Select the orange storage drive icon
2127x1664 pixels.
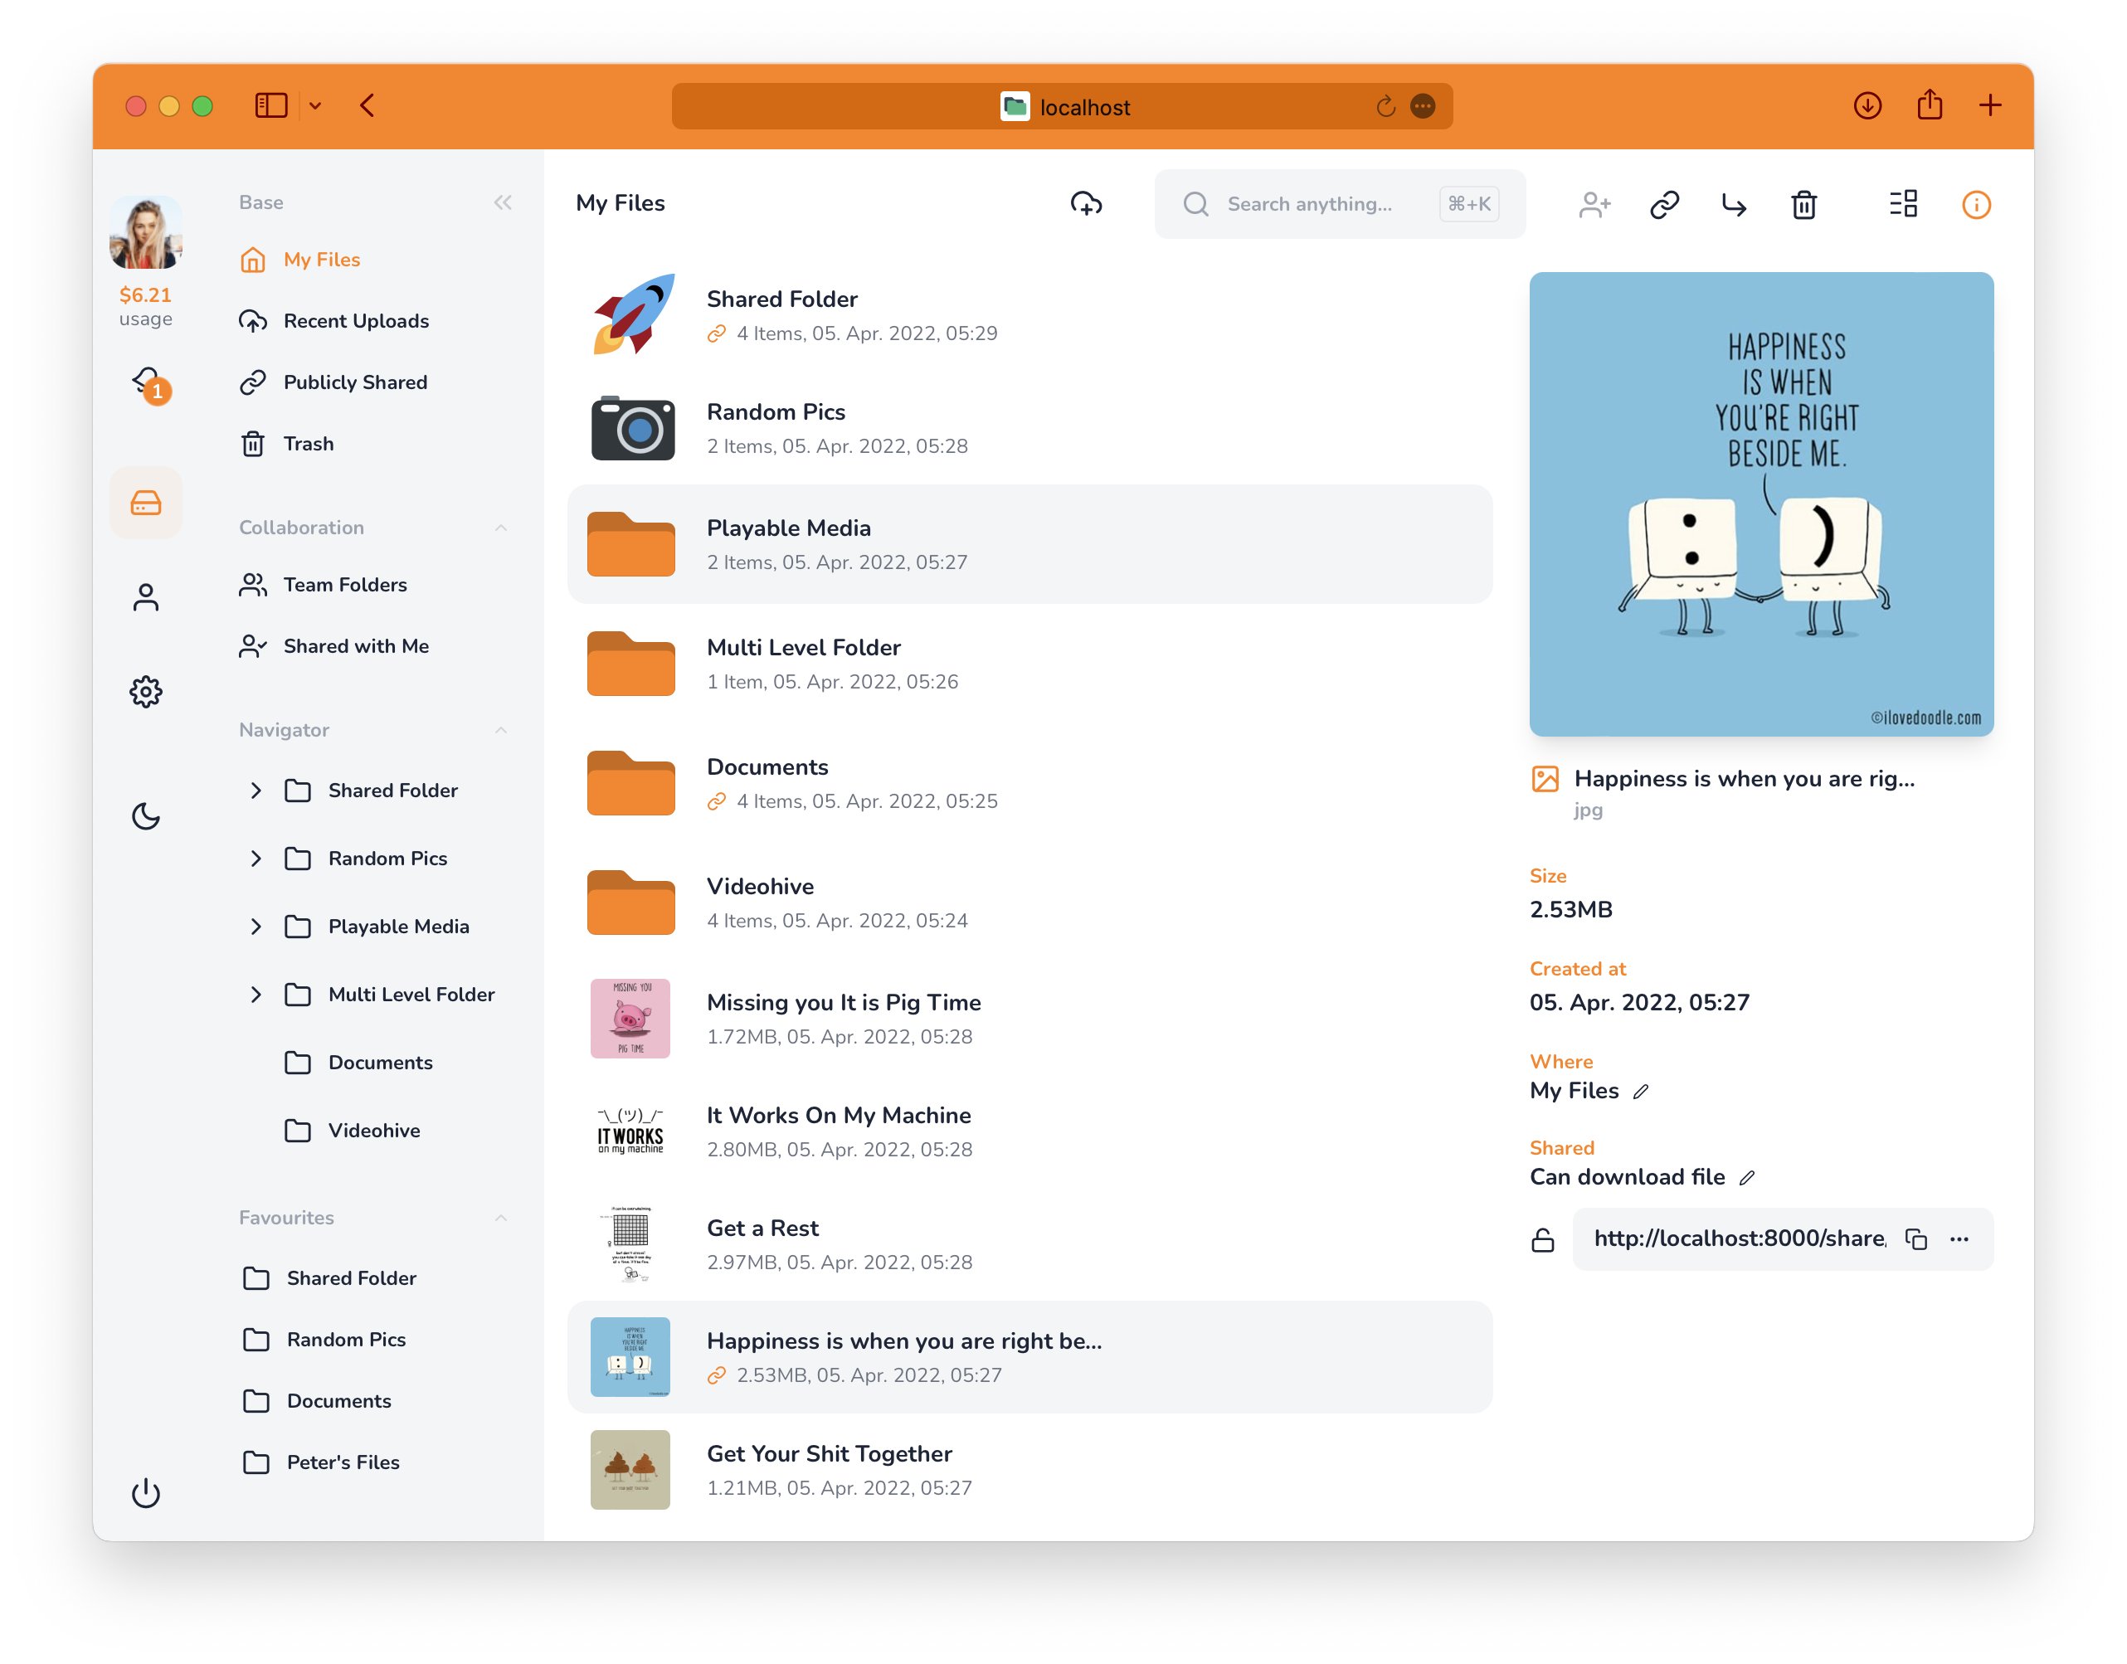(146, 503)
